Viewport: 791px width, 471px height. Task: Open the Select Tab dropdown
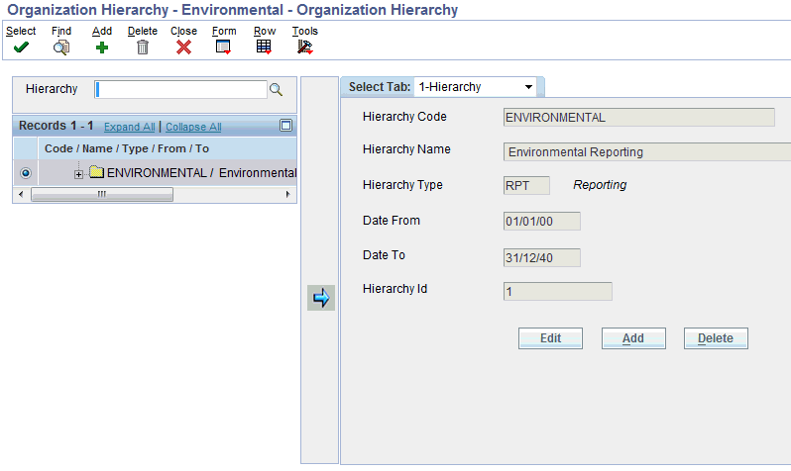click(x=476, y=87)
